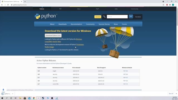Click the taskbar clock
The width and height of the screenshot is (178, 100).
(174, 98)
